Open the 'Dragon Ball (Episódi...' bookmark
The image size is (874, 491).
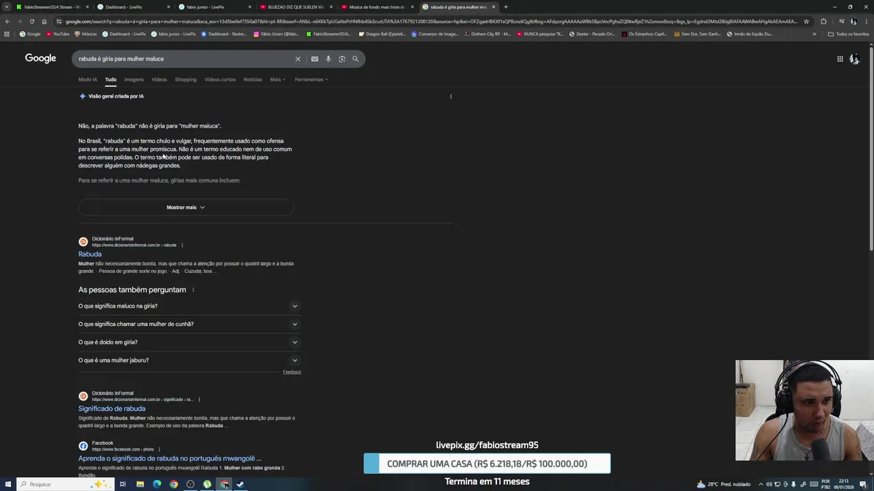[382, 33]
